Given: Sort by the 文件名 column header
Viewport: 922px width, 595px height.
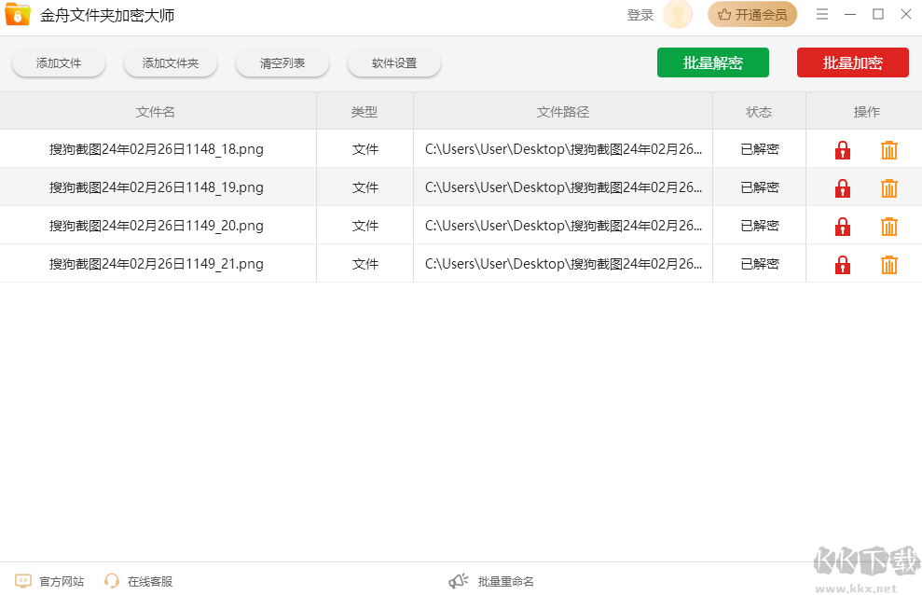Looking at the screenshot, I should coord(158,111).
